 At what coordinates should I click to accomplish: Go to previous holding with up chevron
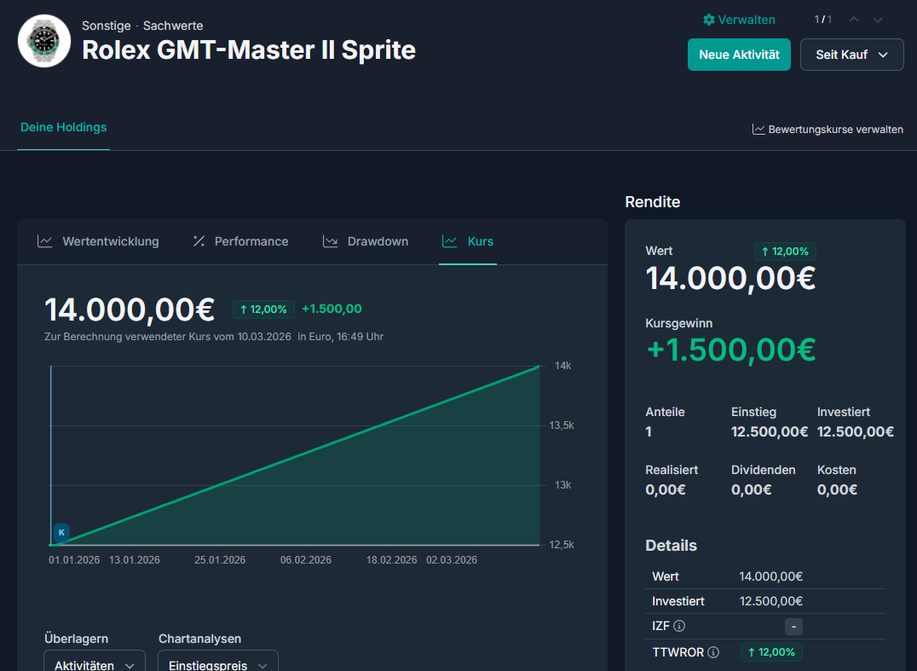[x=854, y=20]
